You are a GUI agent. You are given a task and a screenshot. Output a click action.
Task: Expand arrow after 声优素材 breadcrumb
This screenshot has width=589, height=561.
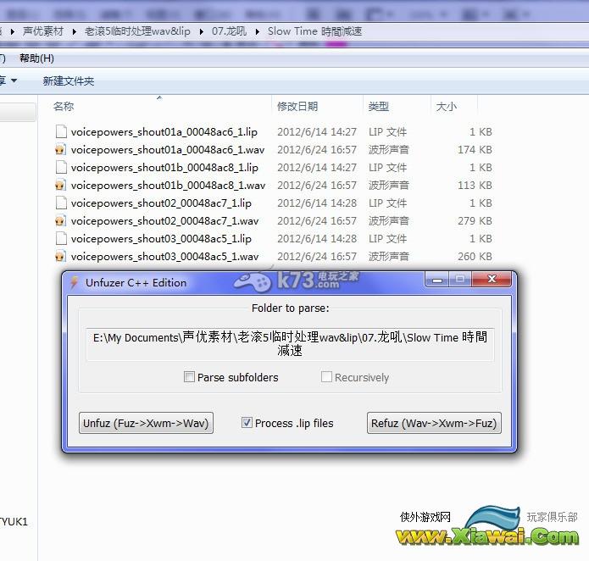[x=74, y=31]
